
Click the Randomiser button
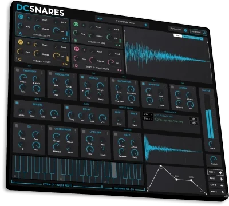click(x=178, y=29)
